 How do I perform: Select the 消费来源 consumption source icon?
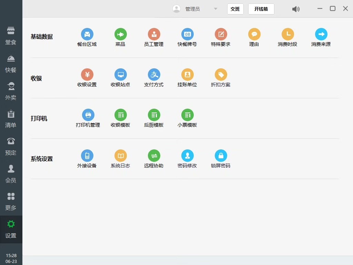(321, 35)
